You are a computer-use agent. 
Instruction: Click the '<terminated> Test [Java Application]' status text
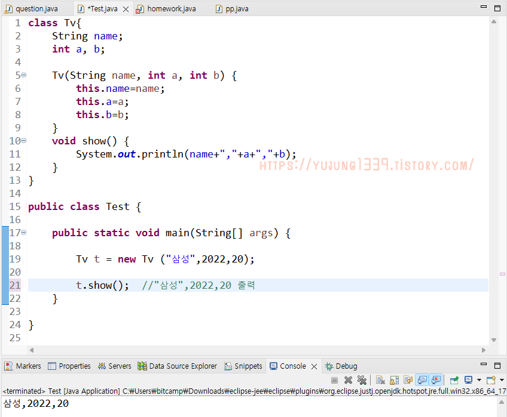pos(61,391)
